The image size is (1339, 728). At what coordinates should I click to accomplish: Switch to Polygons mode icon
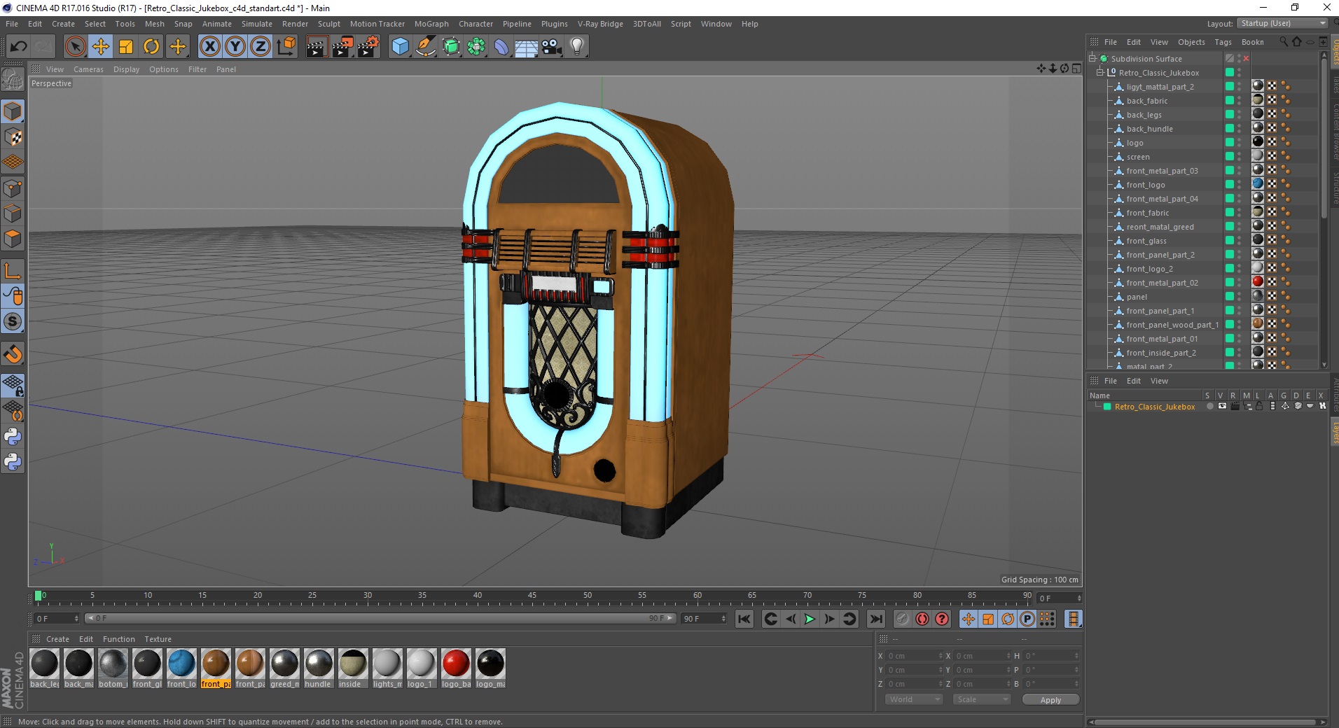pos(13,239)
